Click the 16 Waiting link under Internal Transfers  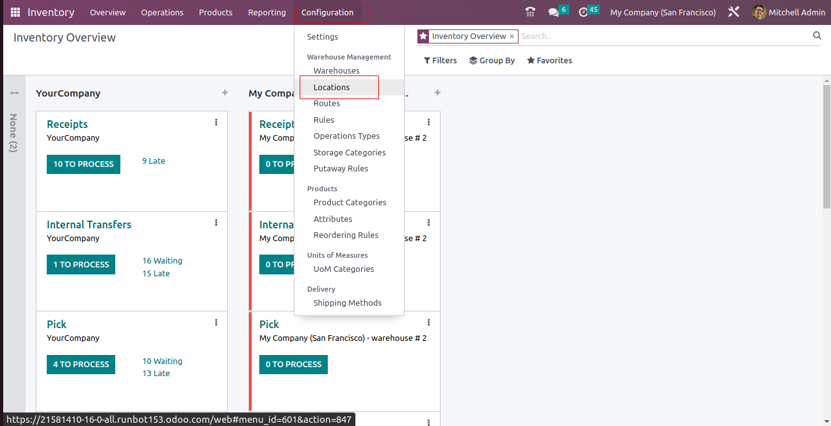(162, 261)
